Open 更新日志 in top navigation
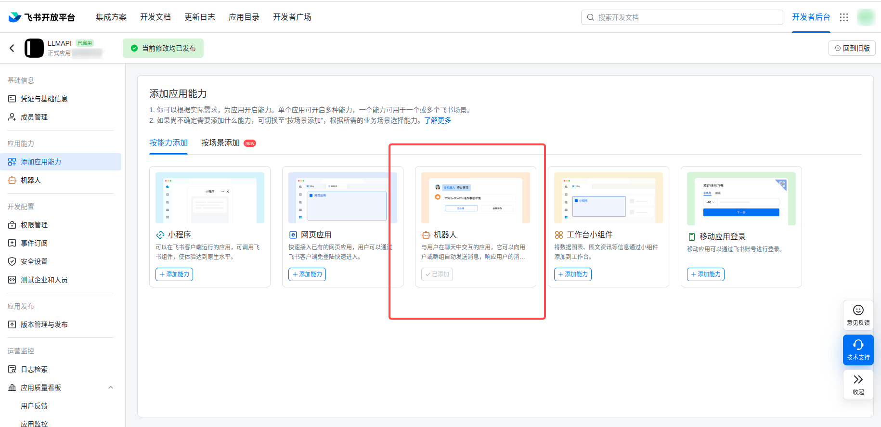 [200, 17]
